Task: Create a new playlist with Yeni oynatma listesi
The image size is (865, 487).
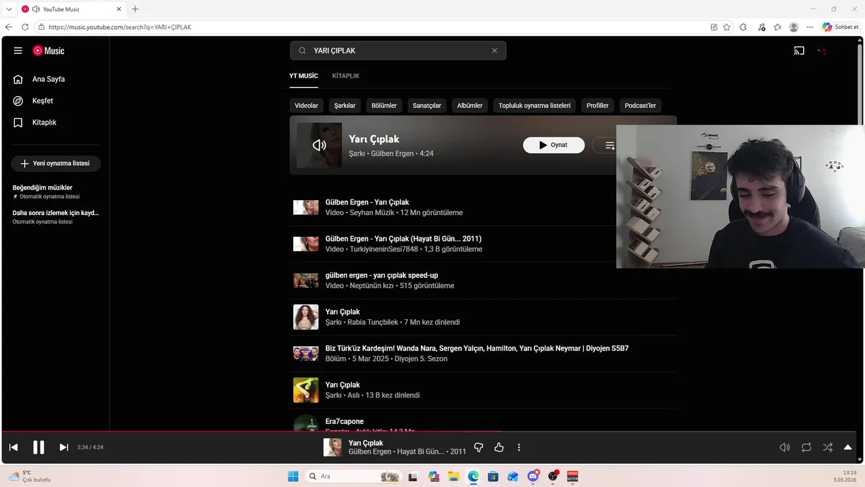Action: [x=55, y=163]
